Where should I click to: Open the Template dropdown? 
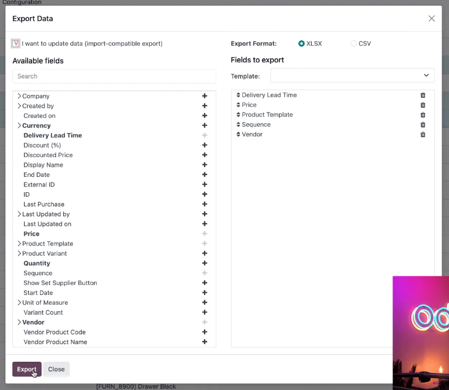(352, 75)
